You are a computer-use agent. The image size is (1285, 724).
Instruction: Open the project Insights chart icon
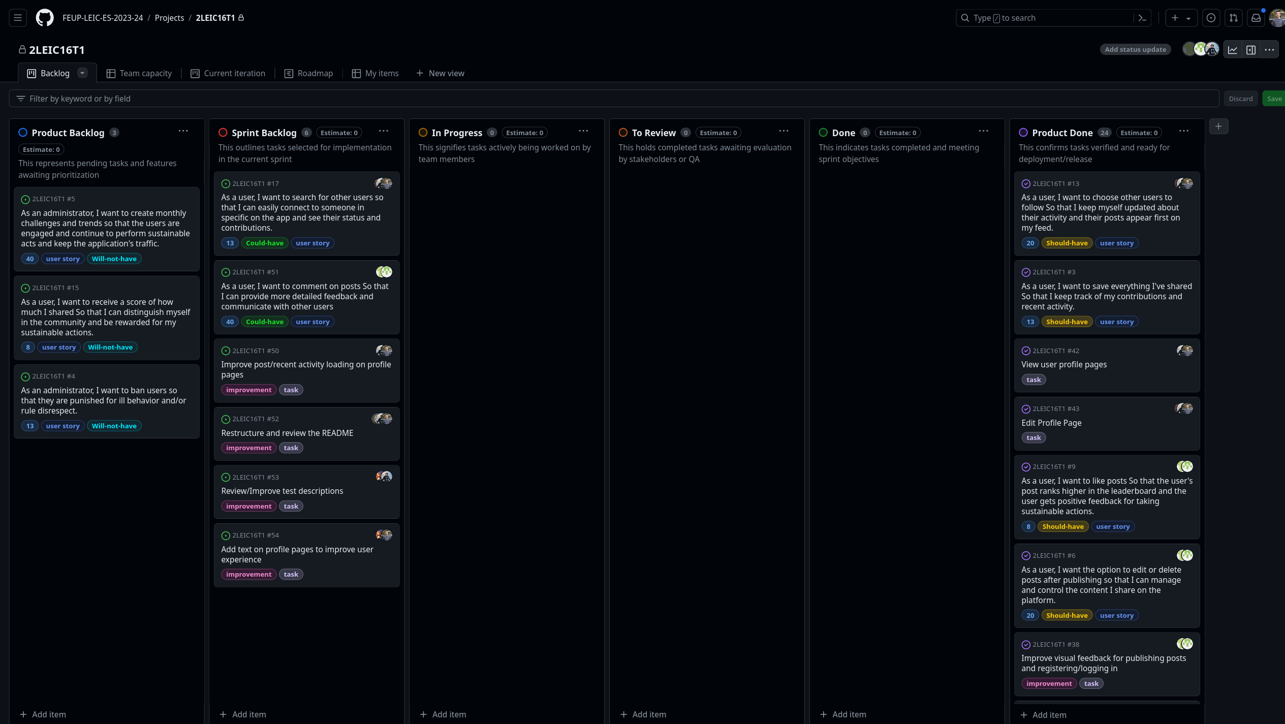coord(1233,50)
